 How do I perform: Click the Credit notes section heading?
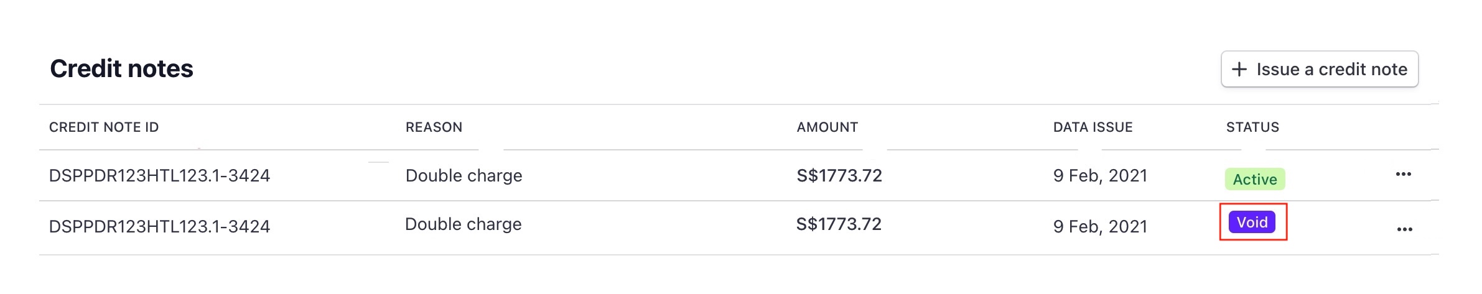pos(121,69)
